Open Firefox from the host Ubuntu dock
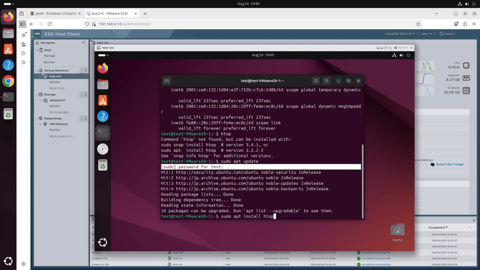480x270 pixels. point(8,17)
